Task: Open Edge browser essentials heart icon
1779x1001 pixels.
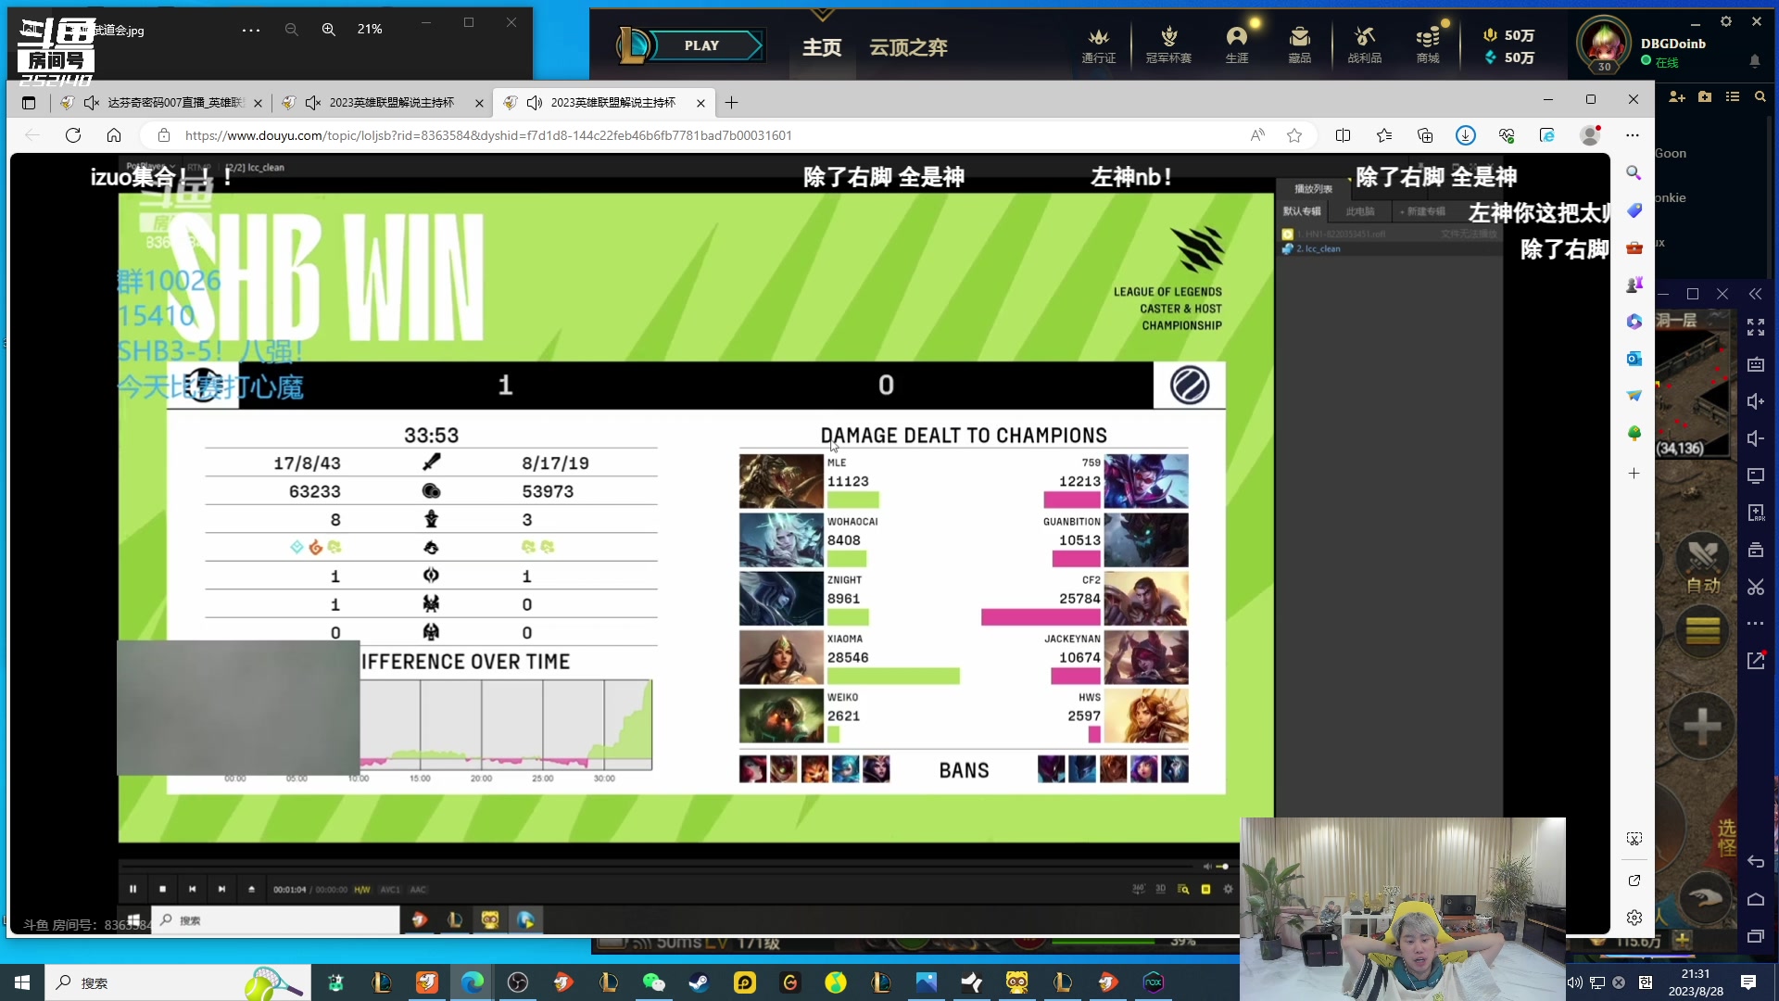Action: [1507, 135]
